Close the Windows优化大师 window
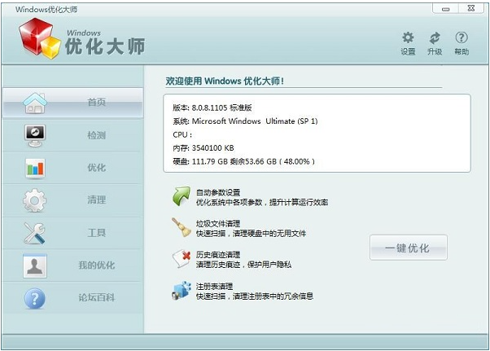 pyautogui.click(x=470, y=7)
